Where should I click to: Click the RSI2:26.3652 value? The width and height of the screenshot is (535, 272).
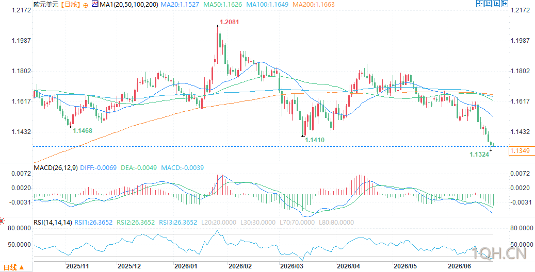click(x=136, y=223)
